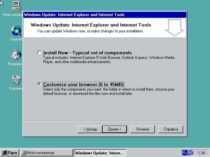Go back with the Назад button

tap(90, 129)
